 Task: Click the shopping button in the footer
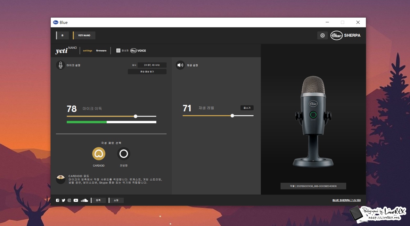pyautogui.click(x=116, y=200)
